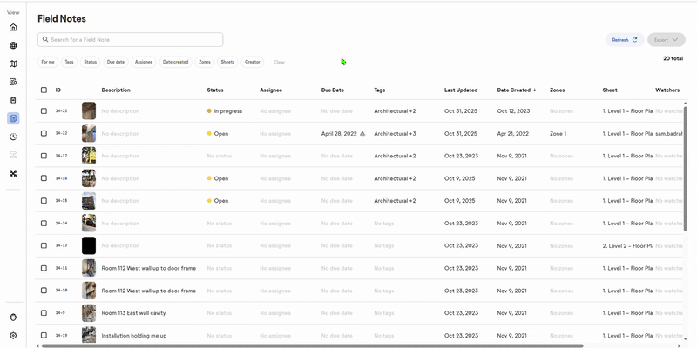Check the box for field note 14-17
This screenshot has width=697, height=348.
[44, 156]
